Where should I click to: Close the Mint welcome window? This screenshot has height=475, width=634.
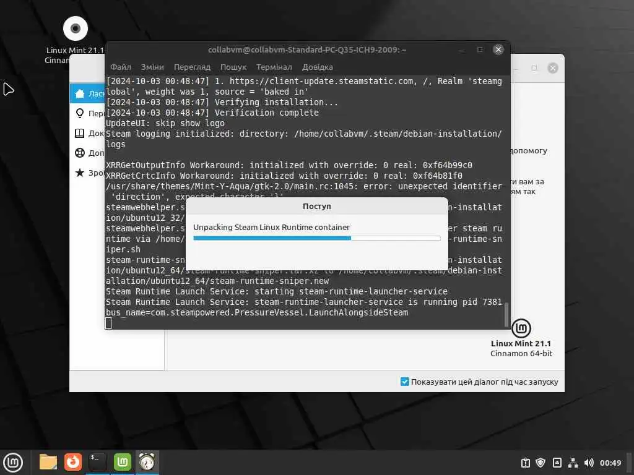click(x=553, y=68)
